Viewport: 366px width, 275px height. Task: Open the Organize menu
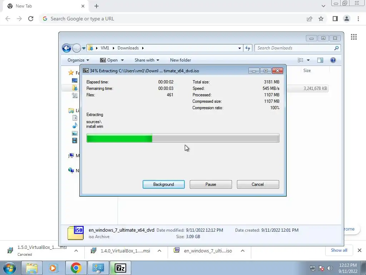78,60
